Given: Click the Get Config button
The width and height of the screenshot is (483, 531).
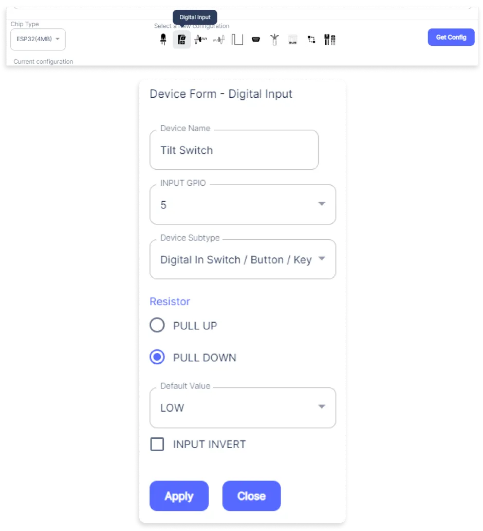Looking at the screenshot, I should point(451,37).
